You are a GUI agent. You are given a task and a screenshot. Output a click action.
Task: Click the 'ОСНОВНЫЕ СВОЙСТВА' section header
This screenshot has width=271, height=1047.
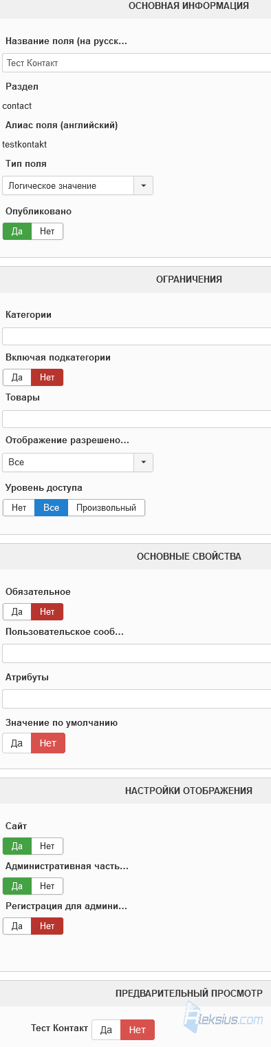(189, 556)
